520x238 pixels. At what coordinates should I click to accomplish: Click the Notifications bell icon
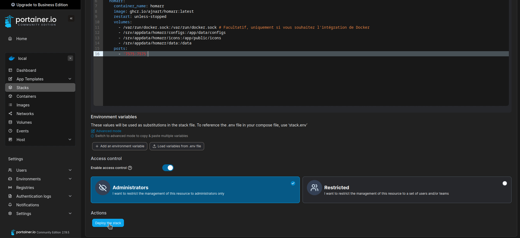[x=10, y=205]
